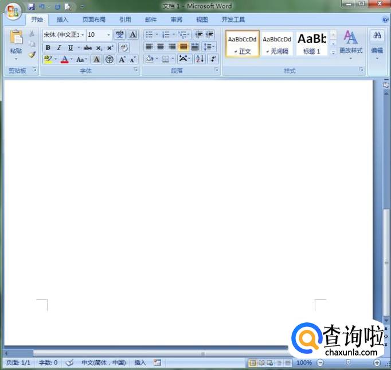Open 字体 dialog launcher
The image size is (391, 370).
[135, 70]
